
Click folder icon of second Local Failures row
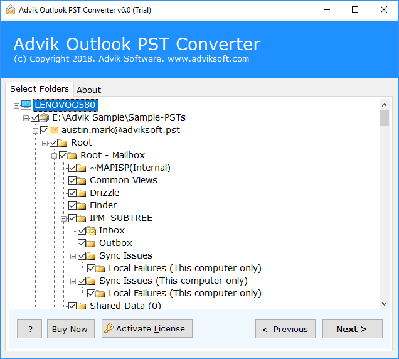(x=100, y=293)
